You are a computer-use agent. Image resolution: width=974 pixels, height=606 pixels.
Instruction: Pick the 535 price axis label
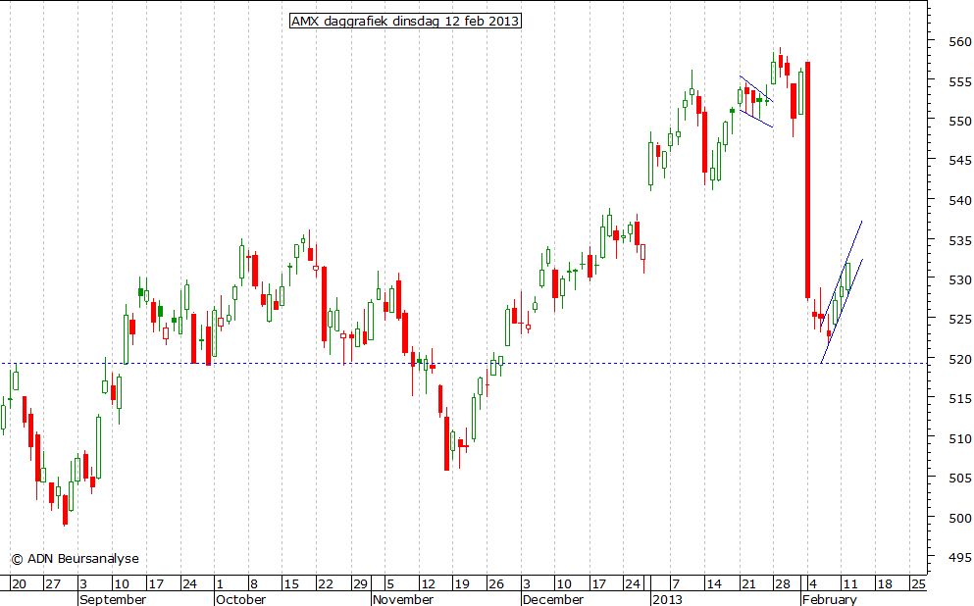(x=959, y=240)
